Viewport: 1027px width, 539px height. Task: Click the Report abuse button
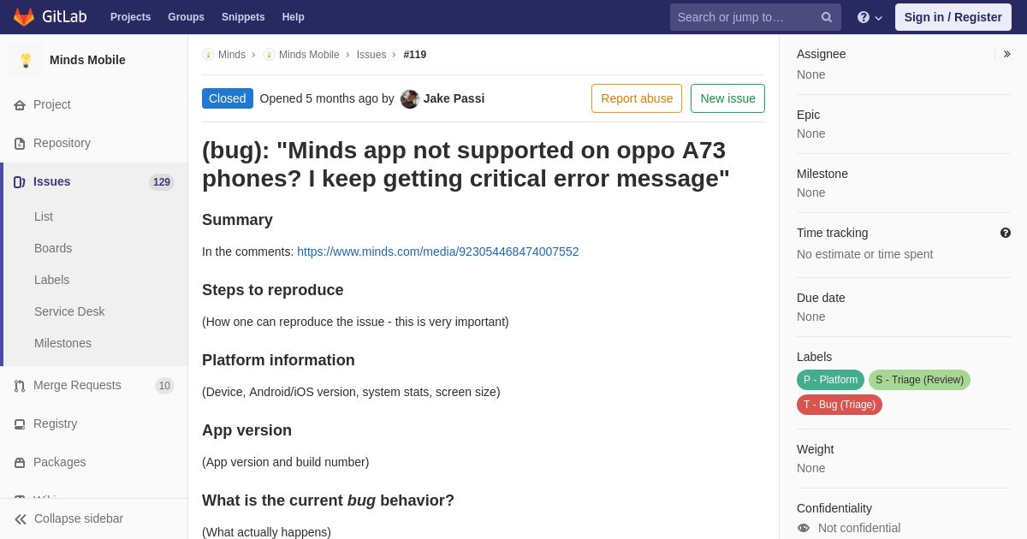point(637,98)
